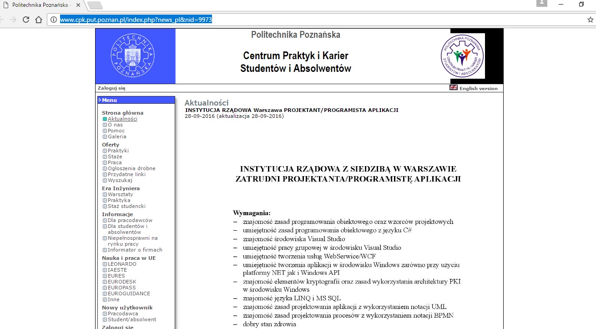
Task: Click the job title PROJEKTANT/PROGRAMISTA APLIKACJI line
Action: (292, 110)
